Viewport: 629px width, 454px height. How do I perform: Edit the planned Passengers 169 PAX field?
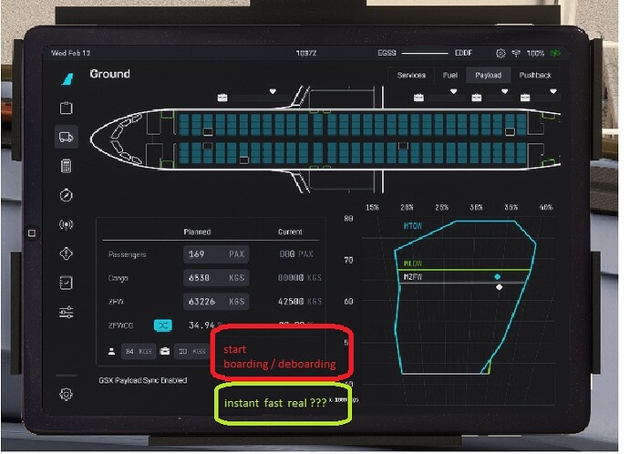(x=216, y=254)
